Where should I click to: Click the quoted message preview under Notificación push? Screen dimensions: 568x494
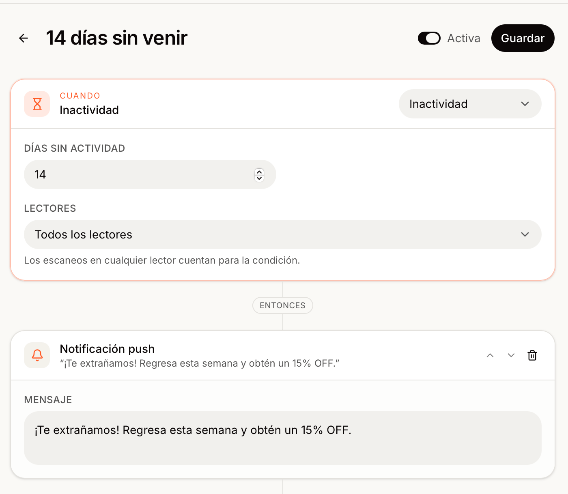[200, 363]
